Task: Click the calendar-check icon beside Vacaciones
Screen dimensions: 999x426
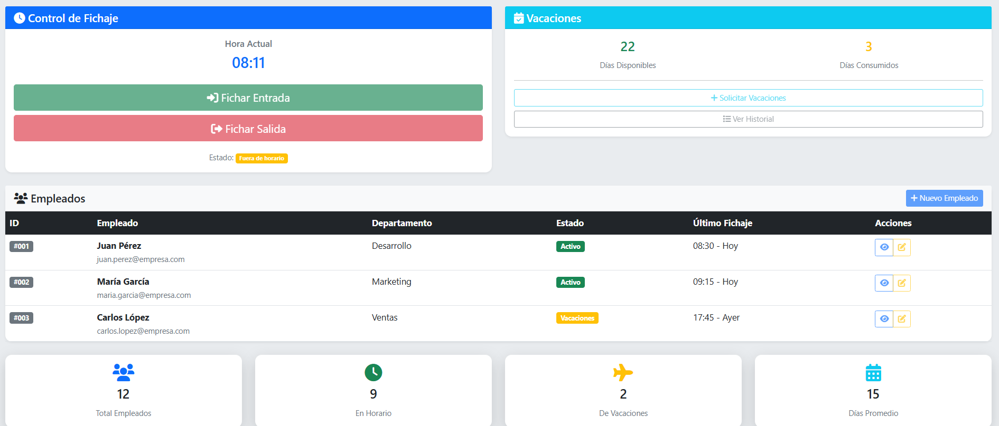Action: (519, 18)
